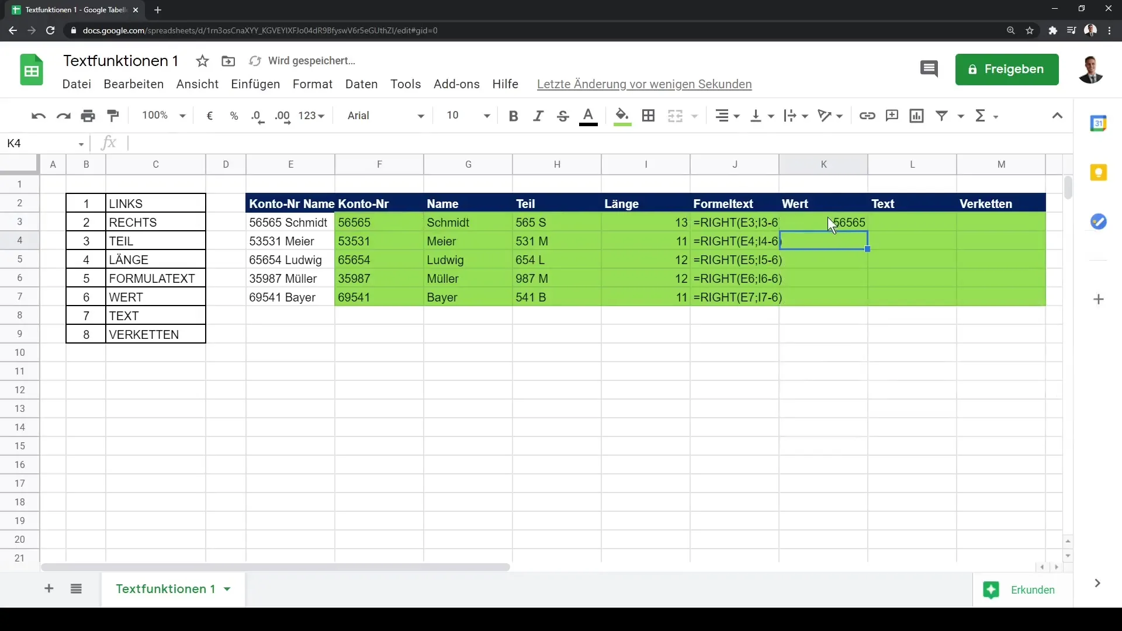Click the green Freigeben button

[1007, 70]
